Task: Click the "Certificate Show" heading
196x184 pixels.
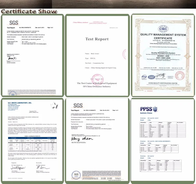Action: tap(29, 11)
